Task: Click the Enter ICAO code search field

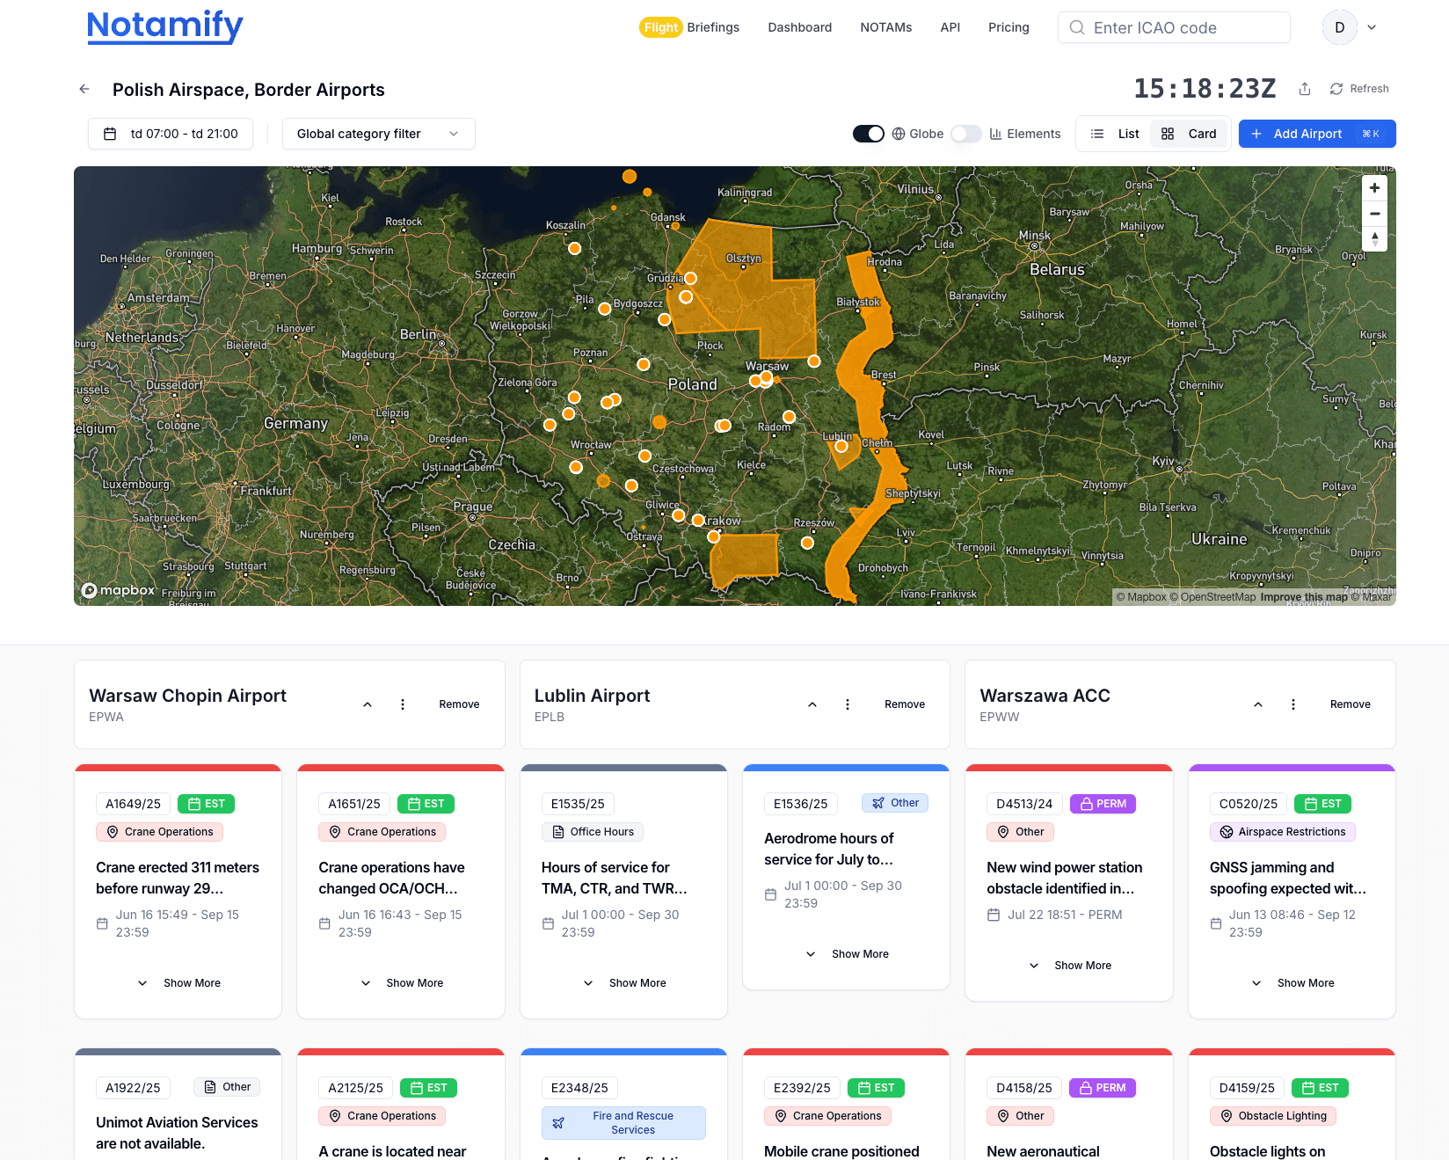Action: click(1174, 27)
